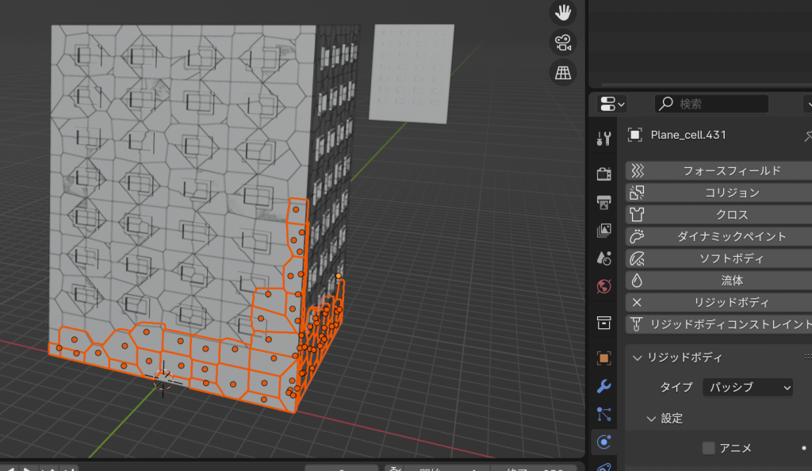This screenshot has width=812, height=471.
Task: Open the Scene properties icon
Action: [603, 258]
